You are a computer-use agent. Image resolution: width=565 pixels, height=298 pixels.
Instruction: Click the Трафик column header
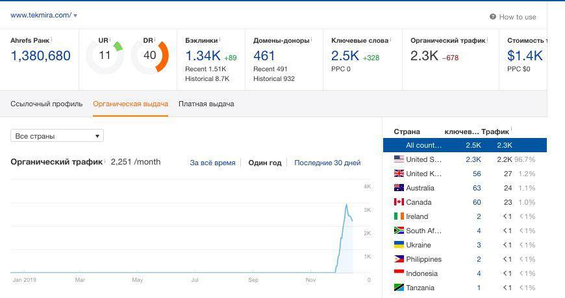coord(495,132)
